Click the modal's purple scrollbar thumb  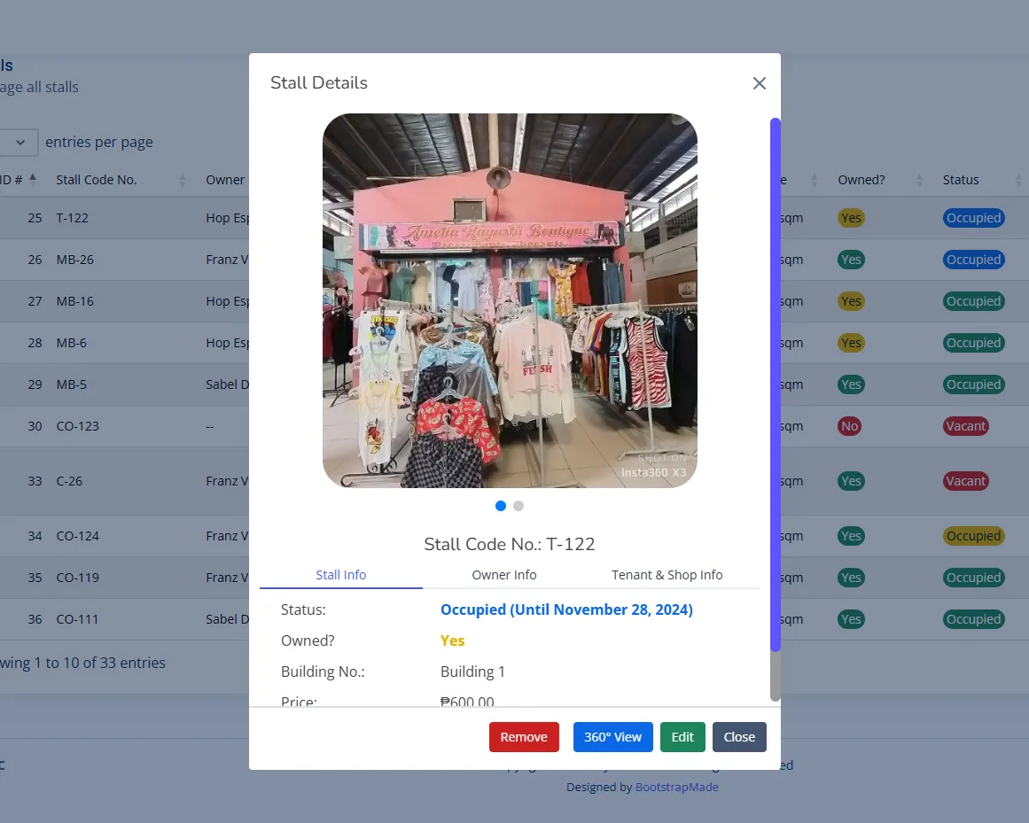coord(775,385)
